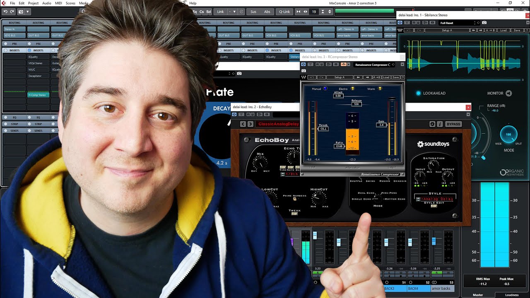This screenshot has height=298, width=530.
Task: Select the H-Comp Stereo insert slot
Action: (x=38, y=95)
